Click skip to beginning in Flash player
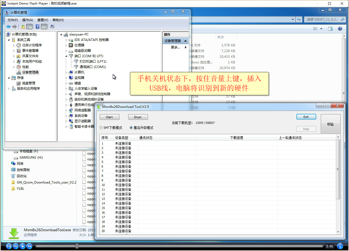 (9, 246)
